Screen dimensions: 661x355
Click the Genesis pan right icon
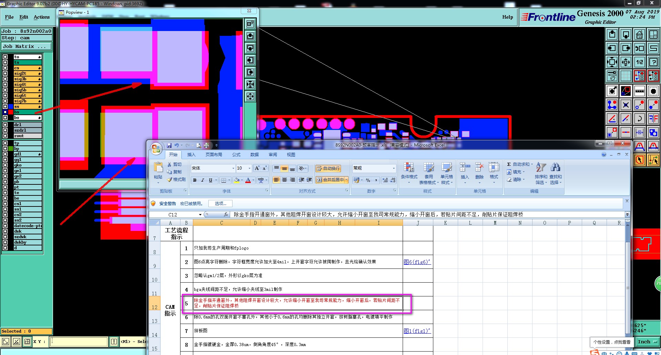pos(626,48)
